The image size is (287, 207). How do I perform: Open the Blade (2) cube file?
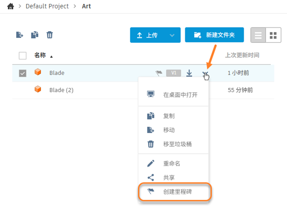coord(61,90)
